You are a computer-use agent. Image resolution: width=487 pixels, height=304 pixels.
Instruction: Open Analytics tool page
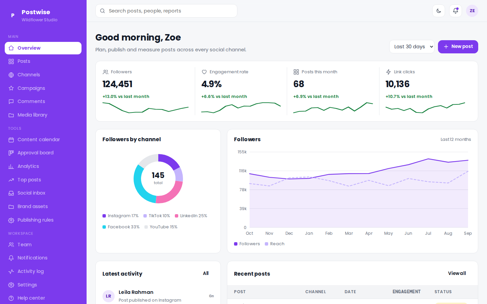43,167
